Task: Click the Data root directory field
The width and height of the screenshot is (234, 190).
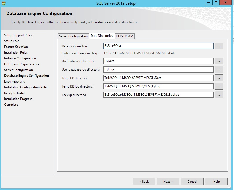Action: 158,46
